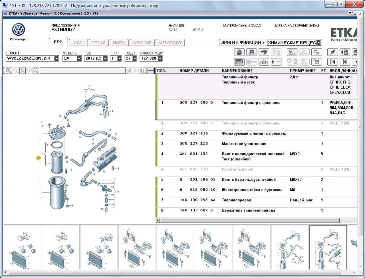Toggle the split panel layout icon
This screenshot has width=365, height=278.
(x=144, y=71)
